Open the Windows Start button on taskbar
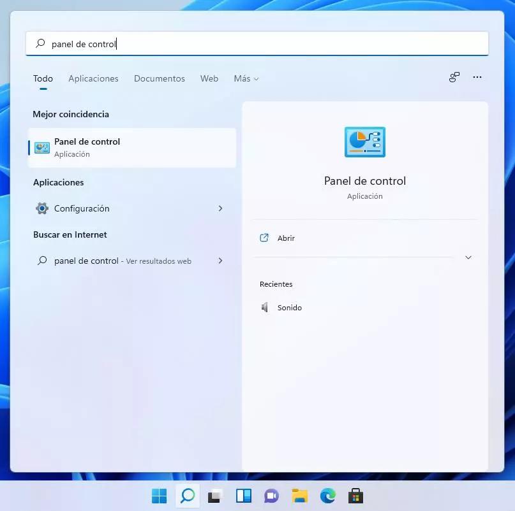Image resolution: width=515 pixels, height=511 pixels. click(160, 496)
